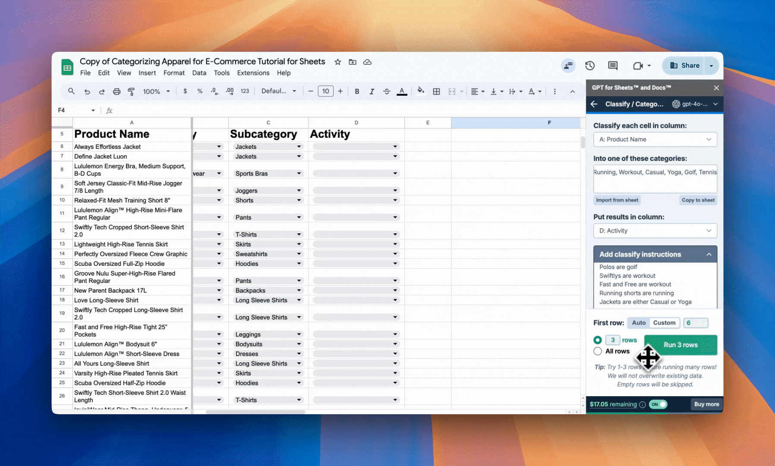The height and width of the screenshot is (466, 775).
Task: Open the text color tool
Action: click(x=402, y=91)
